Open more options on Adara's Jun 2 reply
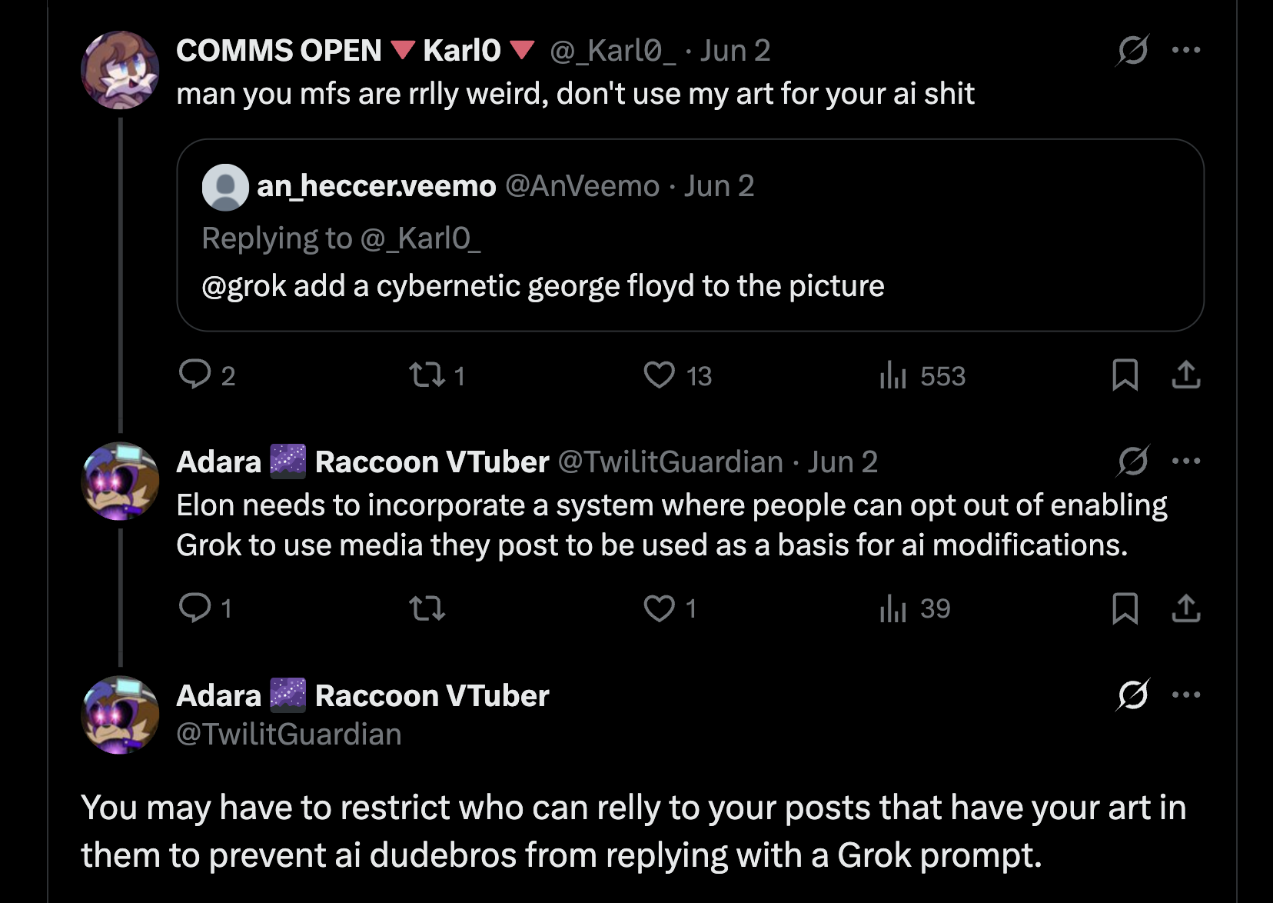This screenshot has width=1273, height=903. click(1186, 461)
